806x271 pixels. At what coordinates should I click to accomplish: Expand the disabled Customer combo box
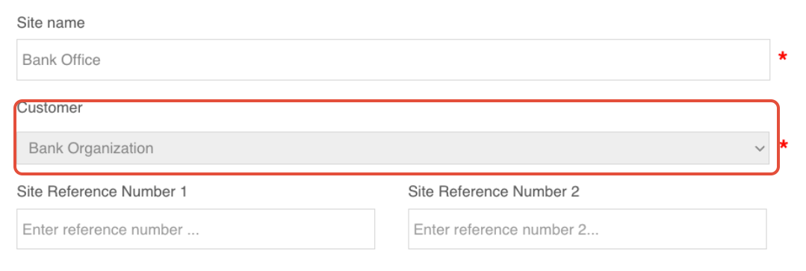tap(393, 149)
